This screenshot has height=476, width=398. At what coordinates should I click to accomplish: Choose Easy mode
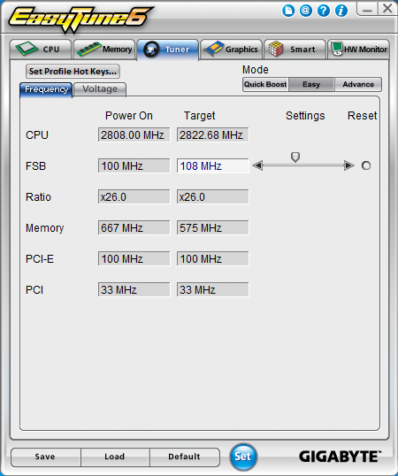click(x=311, y=84)
